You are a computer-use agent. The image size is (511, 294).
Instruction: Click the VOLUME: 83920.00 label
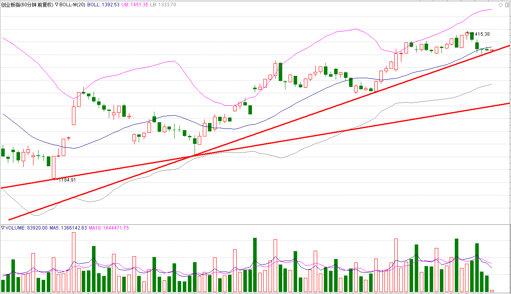tap(26, 228)
